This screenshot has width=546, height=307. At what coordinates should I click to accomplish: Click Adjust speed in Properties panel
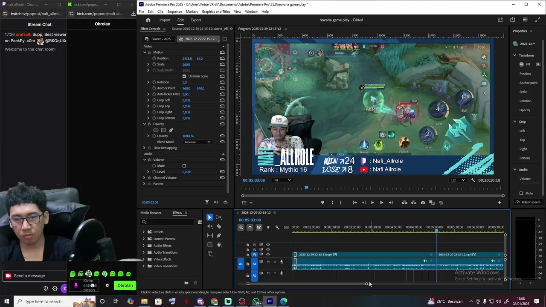click(528, 202)
